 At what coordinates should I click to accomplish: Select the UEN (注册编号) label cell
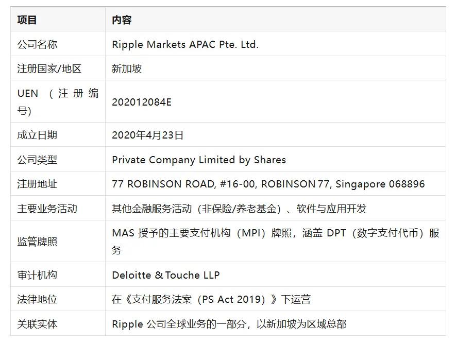(58, 101)
